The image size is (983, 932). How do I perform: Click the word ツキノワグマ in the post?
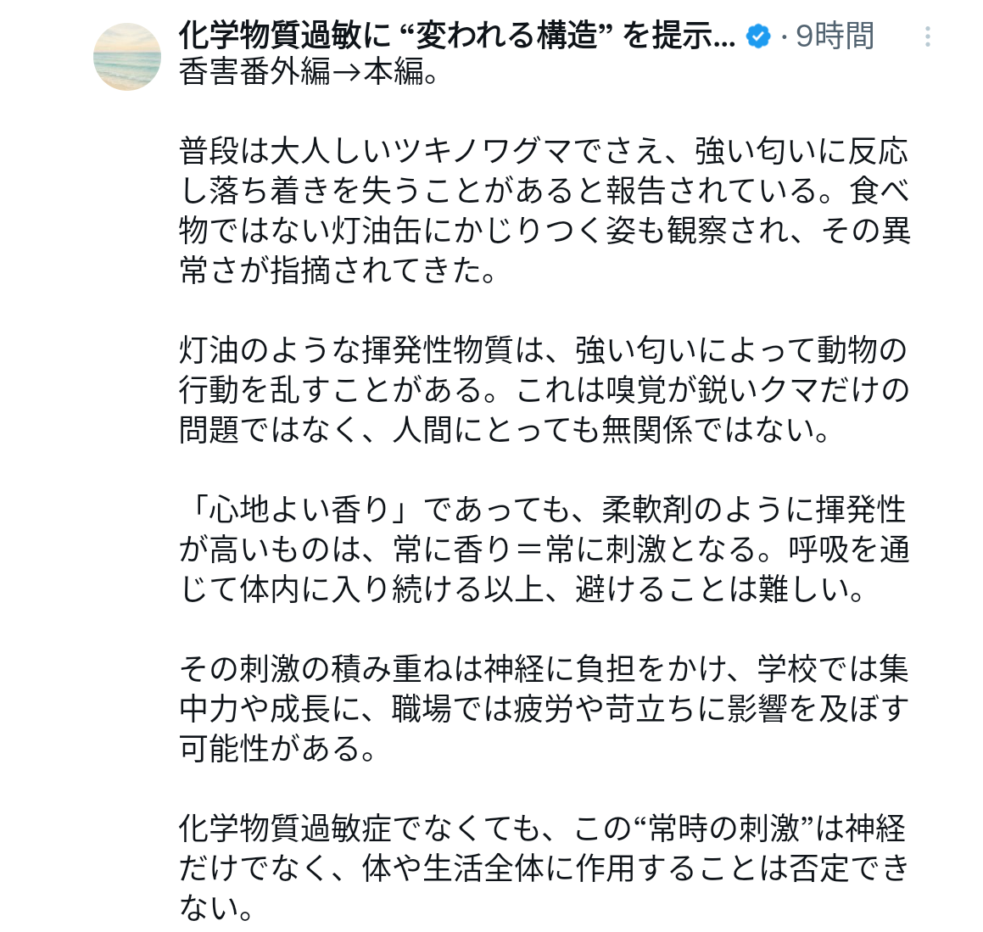click(x=483, y=152)
